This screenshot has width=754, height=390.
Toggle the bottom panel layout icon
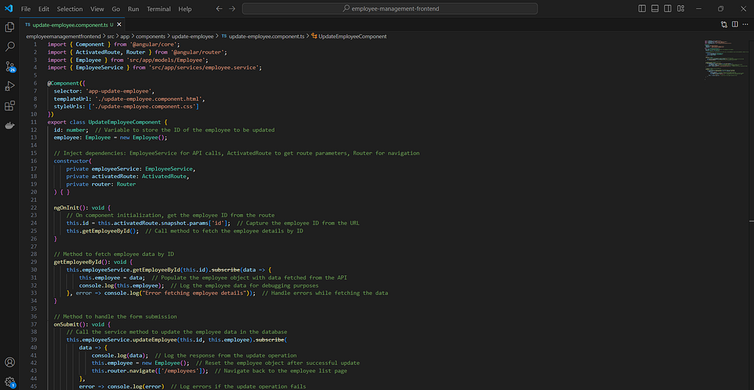click(655, 9)
